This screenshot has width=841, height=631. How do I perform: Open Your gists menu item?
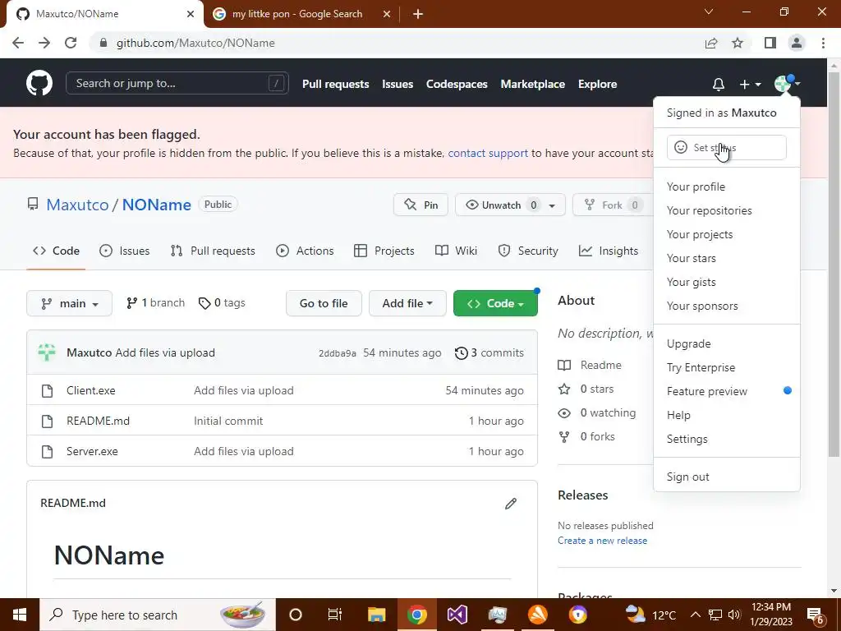click(x=691, y=282)
